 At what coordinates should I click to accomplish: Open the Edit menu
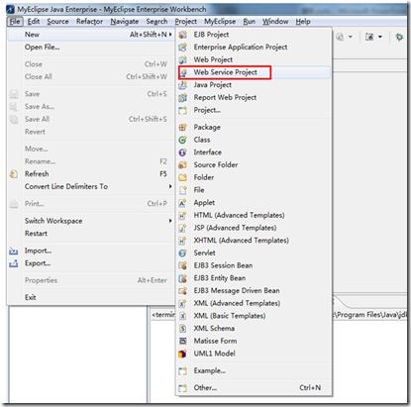[34, 22]
